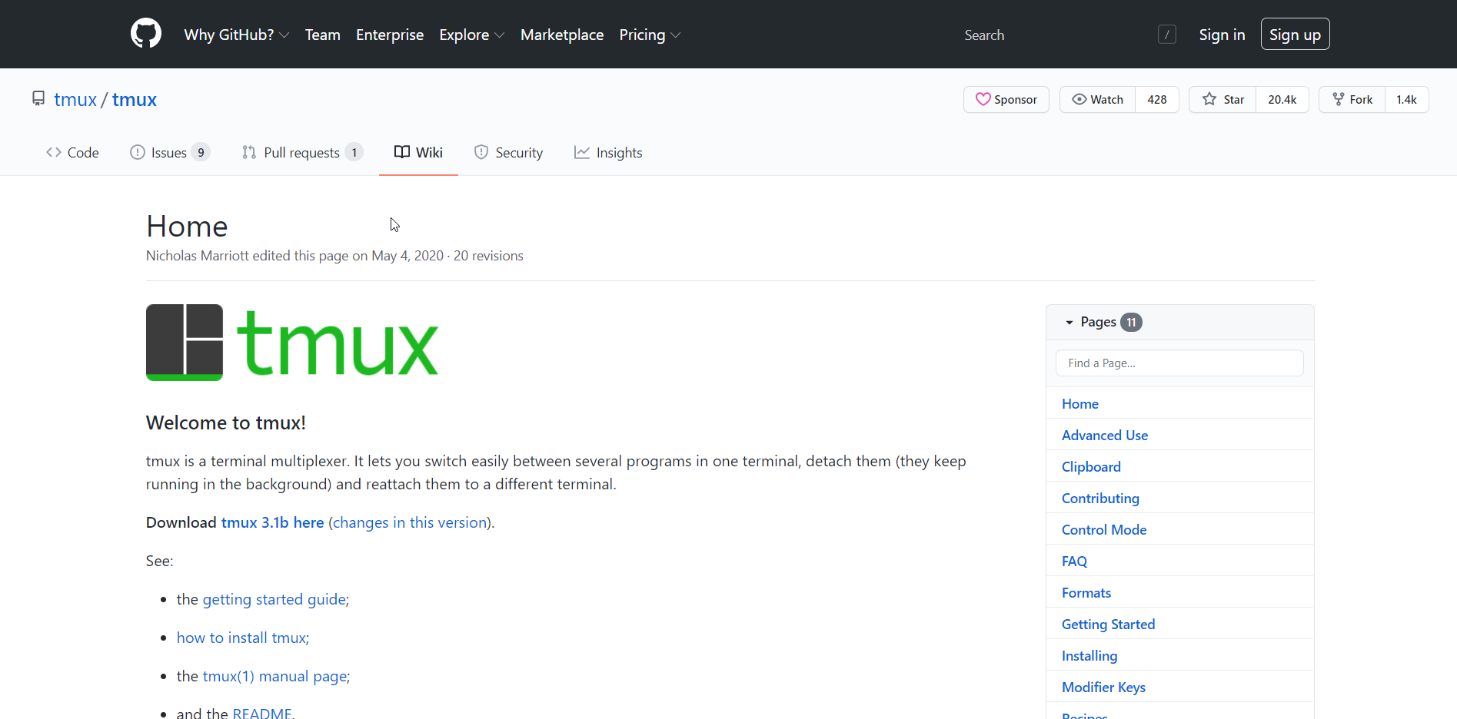Click the eye icon on the Watch button
The height and width of the screenshot is (719, 1457).
point(1081,99)
